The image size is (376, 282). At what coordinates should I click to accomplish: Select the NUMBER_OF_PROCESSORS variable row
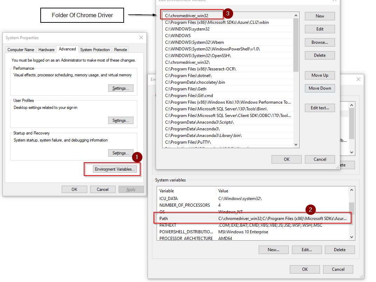pos(253,205)
